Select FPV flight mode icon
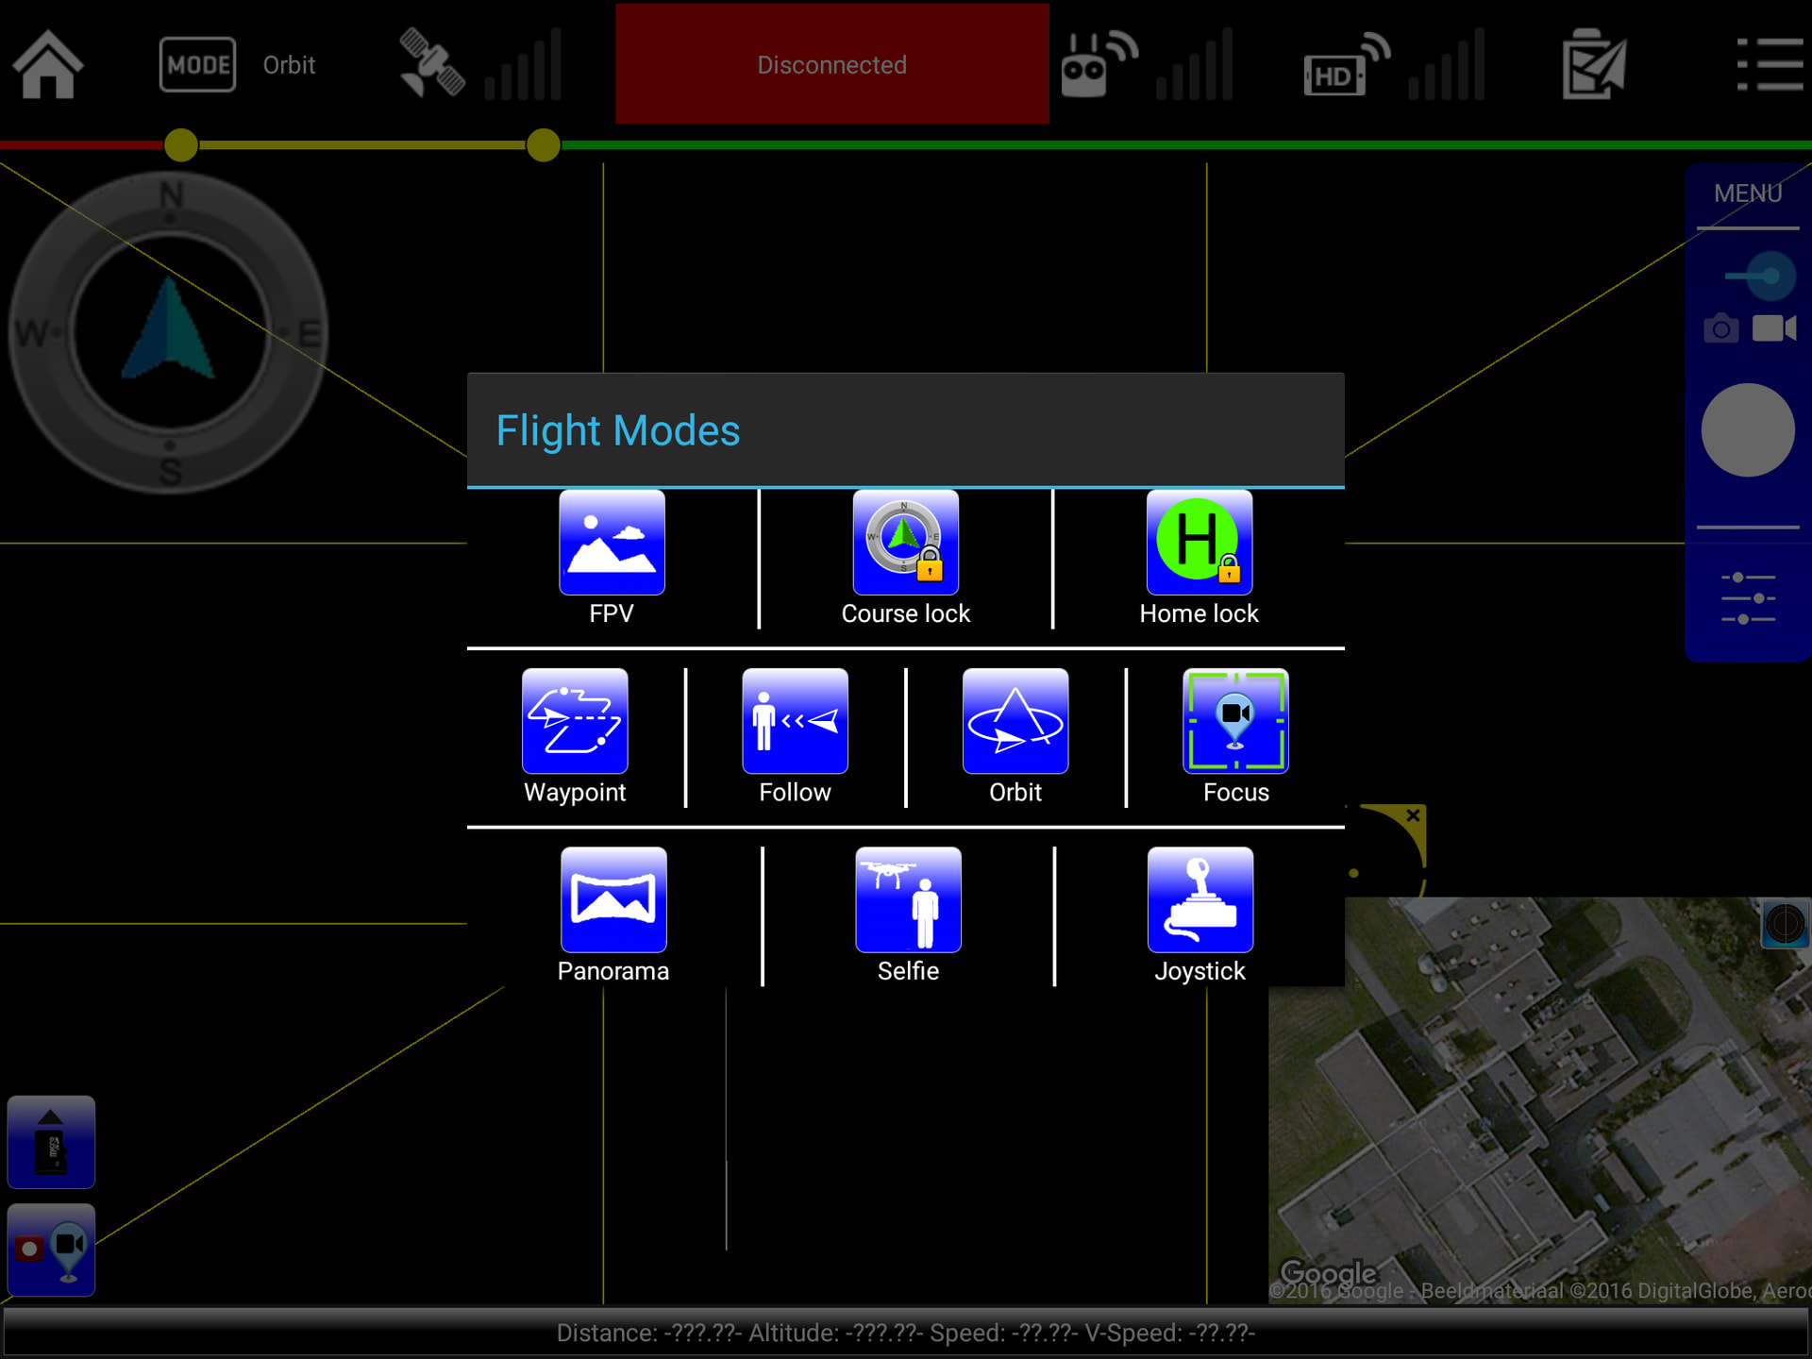Screen dimensions: 1812x1359 point(612,543)
